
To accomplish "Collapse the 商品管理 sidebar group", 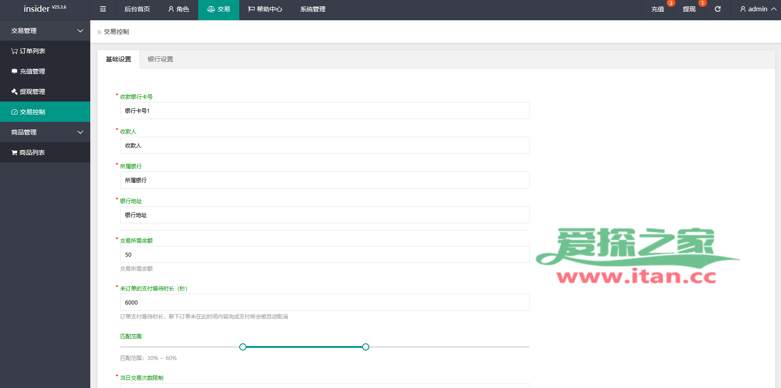I will [x=45, y=132].
